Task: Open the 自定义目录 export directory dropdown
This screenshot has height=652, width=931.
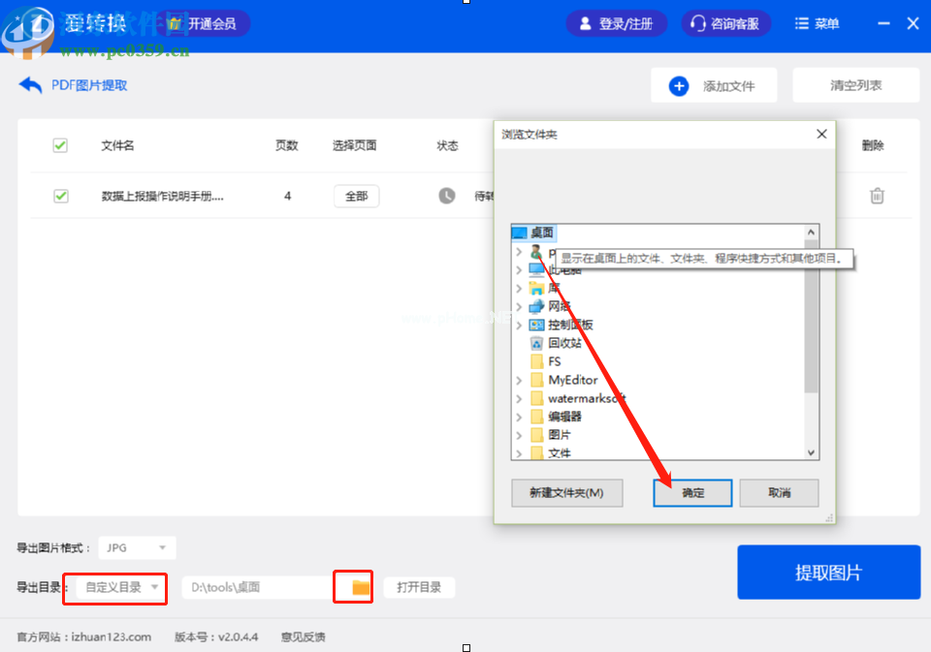Action: point(120,587)
